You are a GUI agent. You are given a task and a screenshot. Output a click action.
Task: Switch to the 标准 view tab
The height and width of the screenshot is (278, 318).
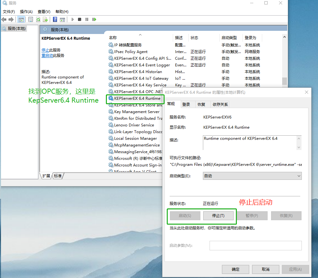[58, 176]
